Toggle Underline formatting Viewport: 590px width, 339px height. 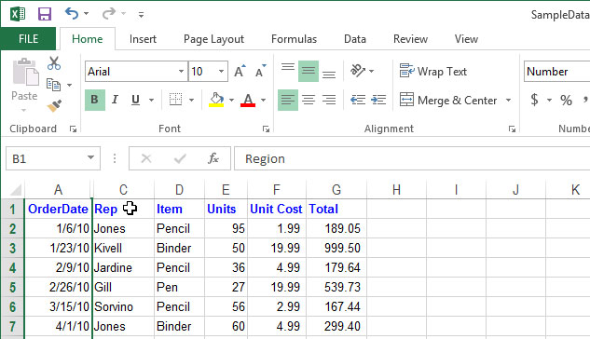point(135,100)
